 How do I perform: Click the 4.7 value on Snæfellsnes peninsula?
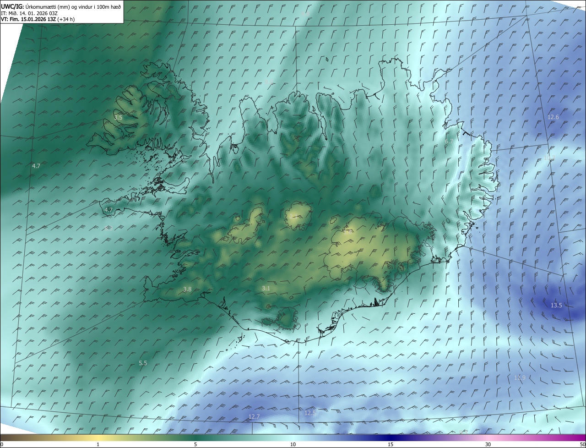tap(109, 210)
